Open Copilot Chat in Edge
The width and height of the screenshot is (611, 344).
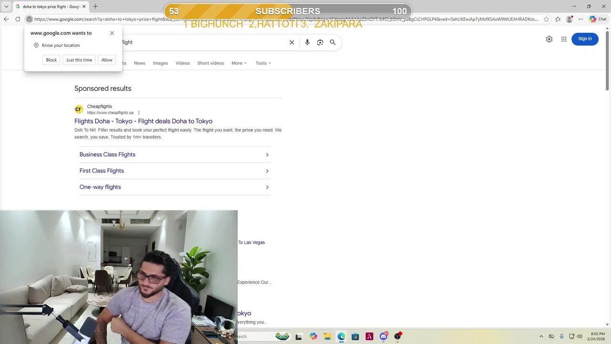pos(598,19)
